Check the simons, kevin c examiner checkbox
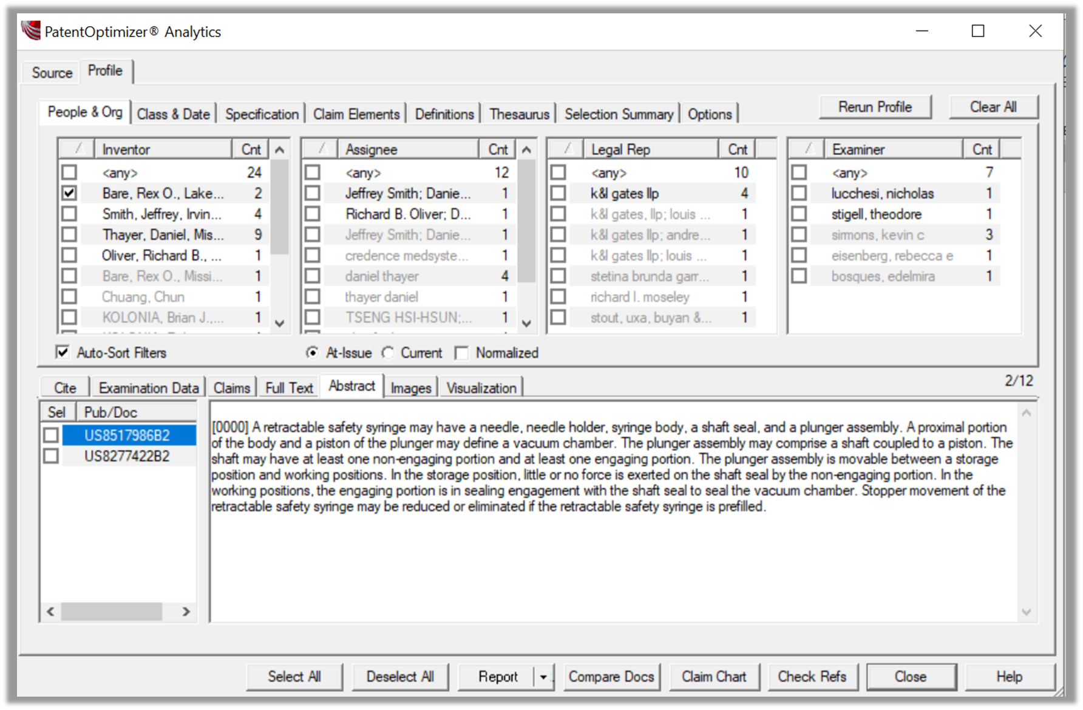Image resolution: width=1083 pixels, height=710 pixels. (x=800, y=234)
